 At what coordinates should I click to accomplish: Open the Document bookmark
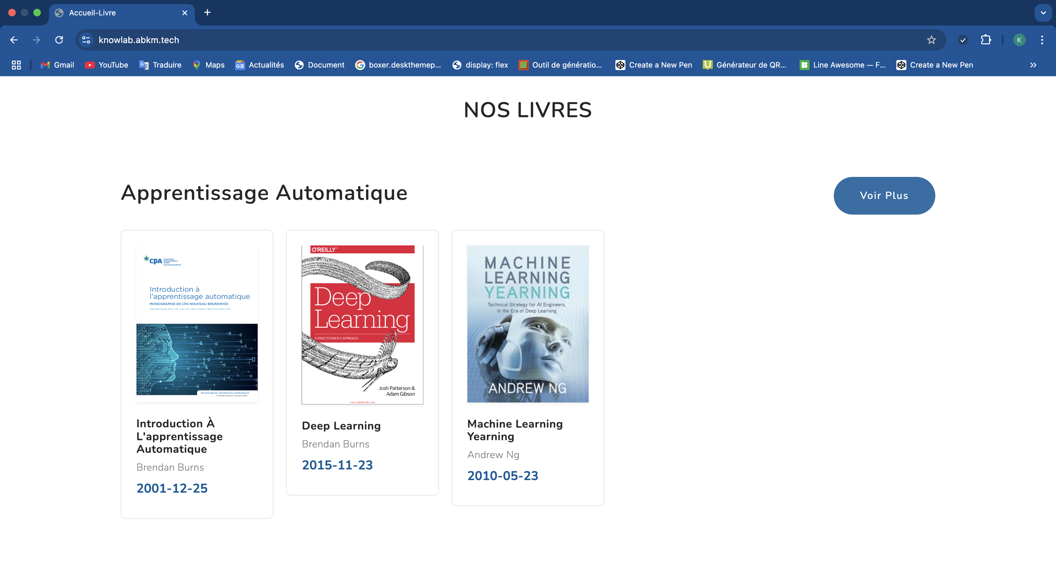(320, 65)
